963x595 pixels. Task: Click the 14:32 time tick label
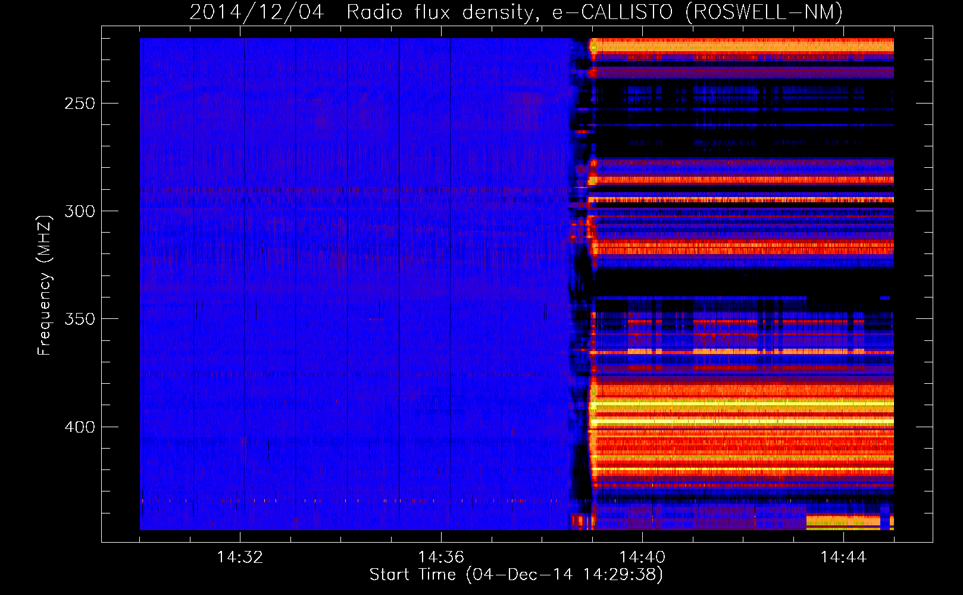pos(240,557)
